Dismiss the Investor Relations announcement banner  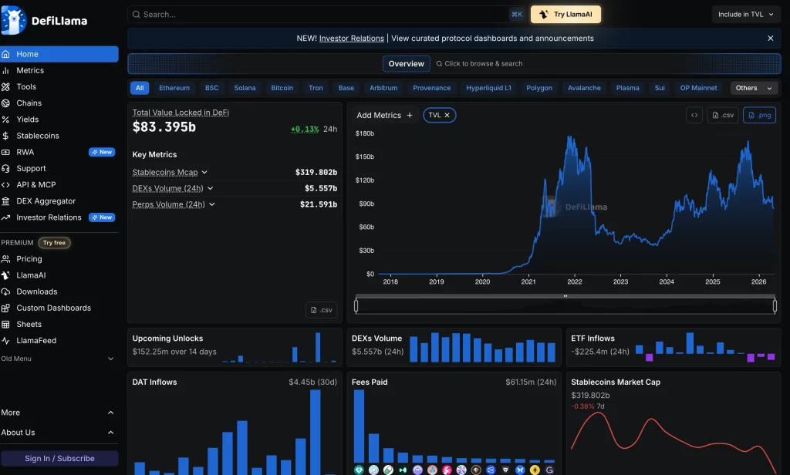pyautogui.click(x=771, y=39)
